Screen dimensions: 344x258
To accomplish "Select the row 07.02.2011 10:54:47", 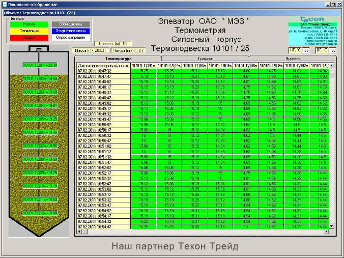I will click(x=203, y=226).
